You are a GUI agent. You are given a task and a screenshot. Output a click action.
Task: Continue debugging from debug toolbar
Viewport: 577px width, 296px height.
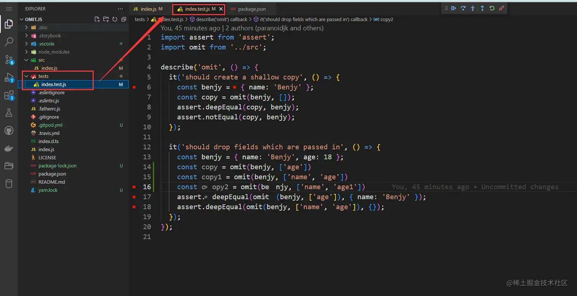pos(454,8)
